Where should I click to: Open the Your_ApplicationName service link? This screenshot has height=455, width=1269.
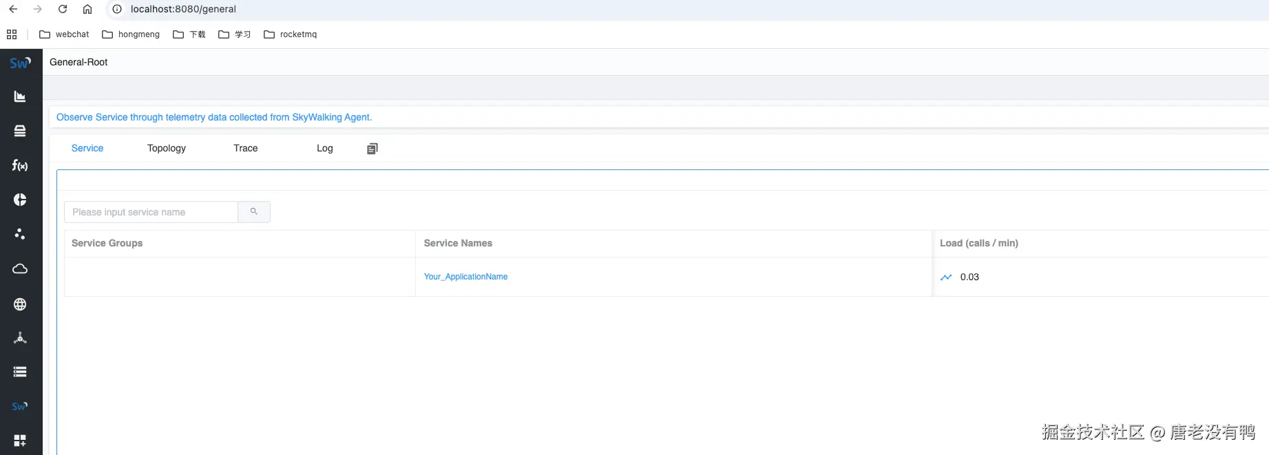point(465,277)
